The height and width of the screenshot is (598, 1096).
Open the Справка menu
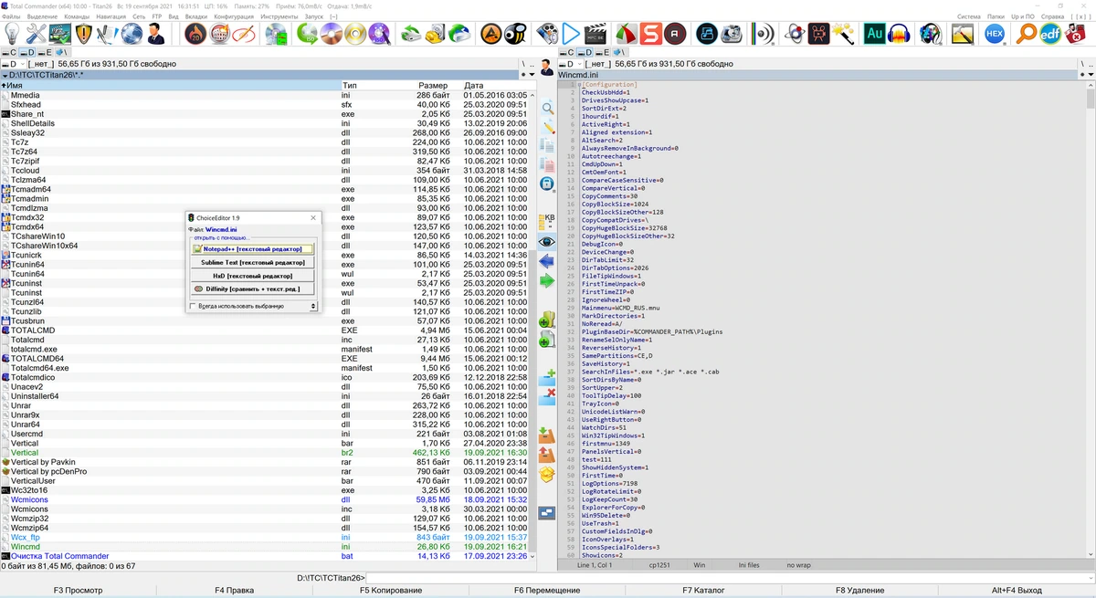pos(1051,16)
